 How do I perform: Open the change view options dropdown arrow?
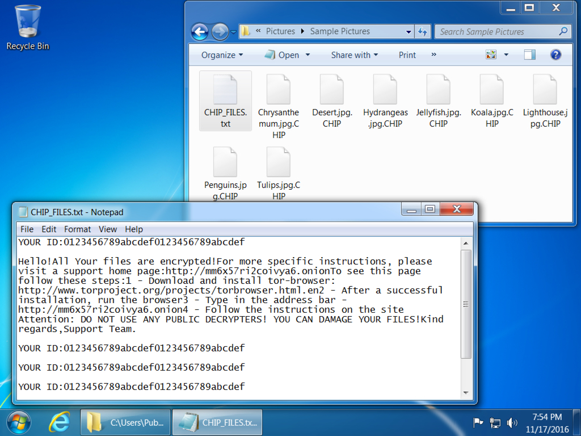coord(506,55)
